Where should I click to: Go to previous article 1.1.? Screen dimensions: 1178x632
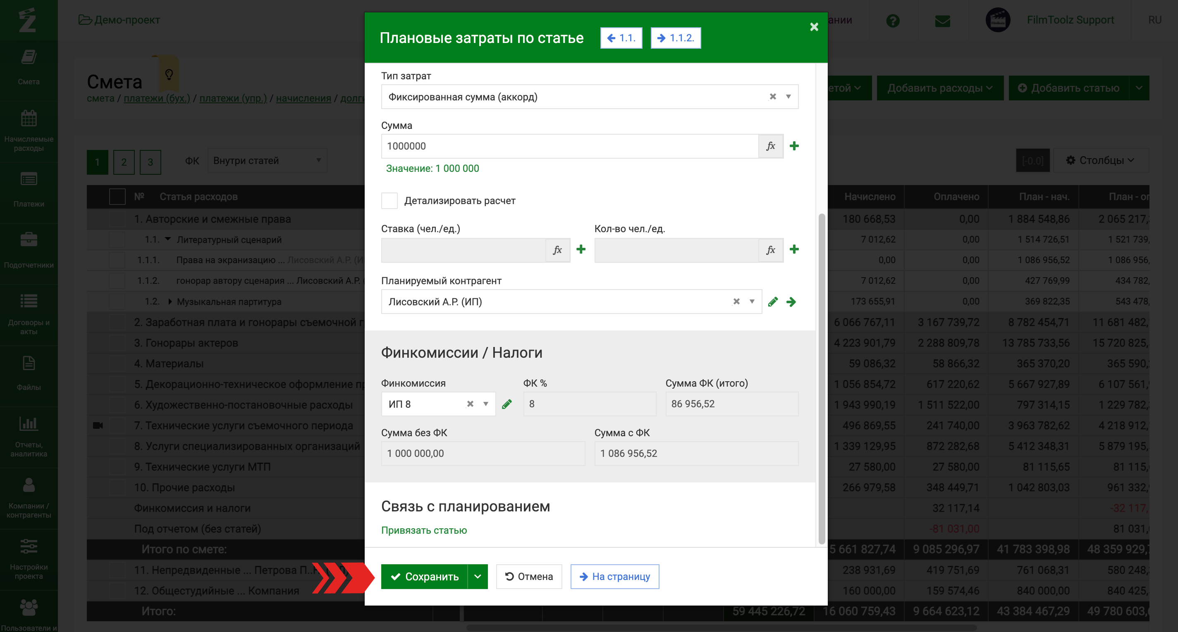coord(621,38)
